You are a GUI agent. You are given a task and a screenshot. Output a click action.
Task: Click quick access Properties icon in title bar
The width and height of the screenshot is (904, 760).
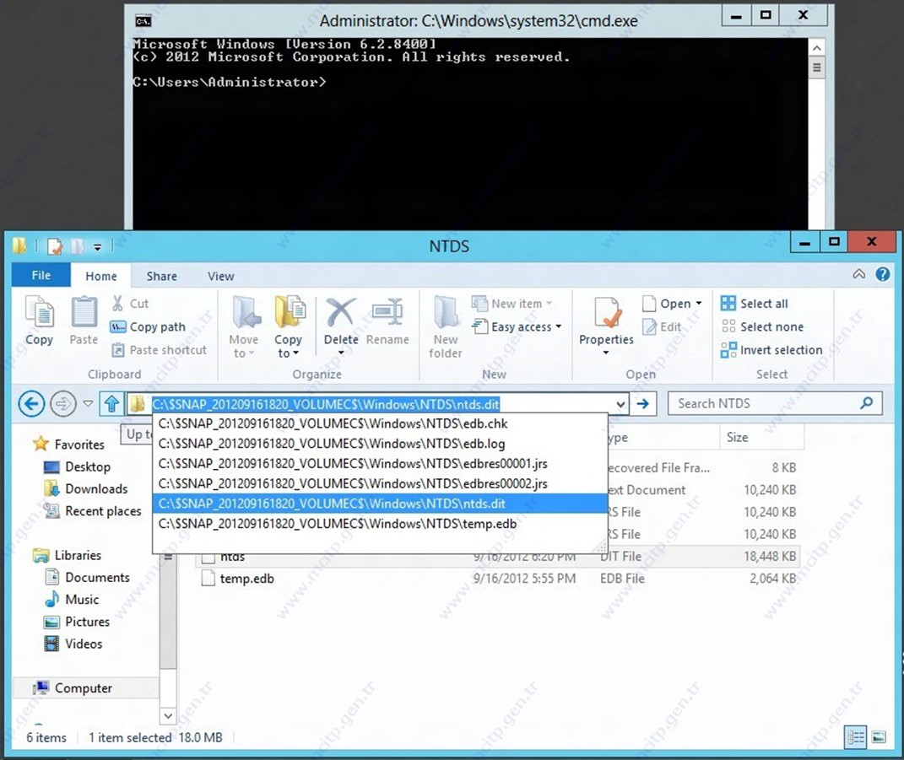pos(55,246)
